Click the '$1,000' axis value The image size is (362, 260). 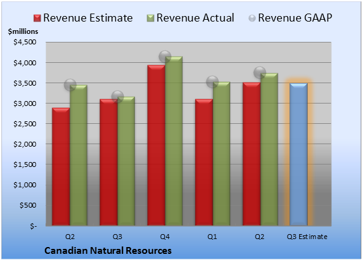[25, 185]
